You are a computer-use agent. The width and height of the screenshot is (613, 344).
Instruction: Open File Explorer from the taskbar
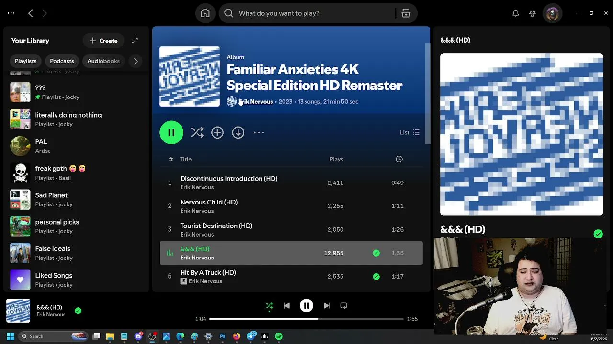click(x=110, y=336)
